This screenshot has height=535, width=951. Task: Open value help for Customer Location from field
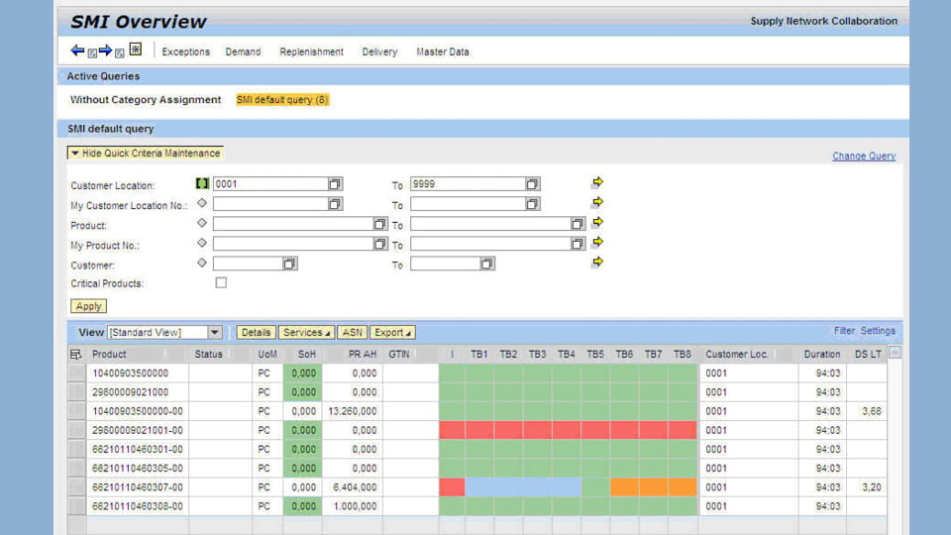[335, 184]
